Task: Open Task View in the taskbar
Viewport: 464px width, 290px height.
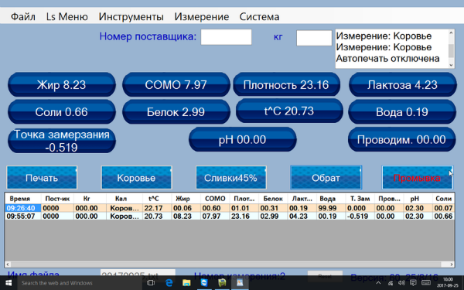Action: click(x=151, y=283)
